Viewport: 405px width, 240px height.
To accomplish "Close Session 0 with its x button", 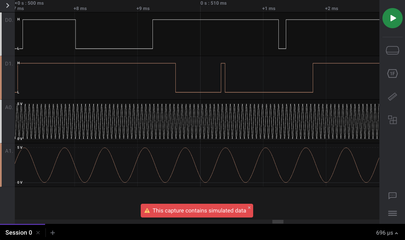I will click(x=38, y=233).
